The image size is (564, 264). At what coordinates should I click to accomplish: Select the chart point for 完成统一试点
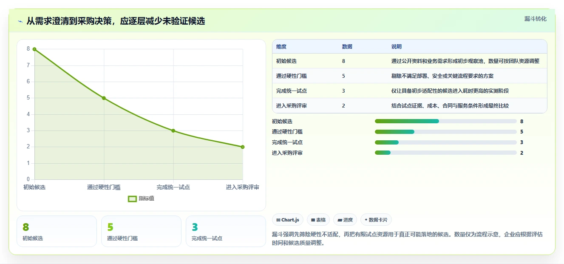point(173,131)
